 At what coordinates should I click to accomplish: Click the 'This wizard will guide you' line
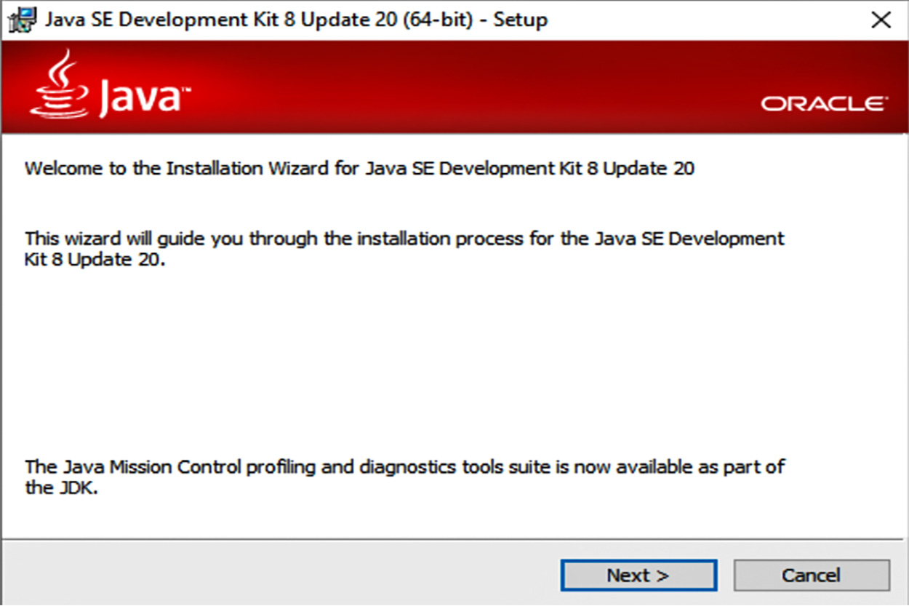click(404, 239)
